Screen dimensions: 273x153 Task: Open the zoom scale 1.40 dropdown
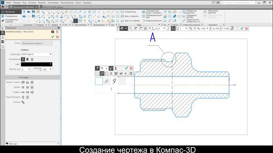click(207, 28)
